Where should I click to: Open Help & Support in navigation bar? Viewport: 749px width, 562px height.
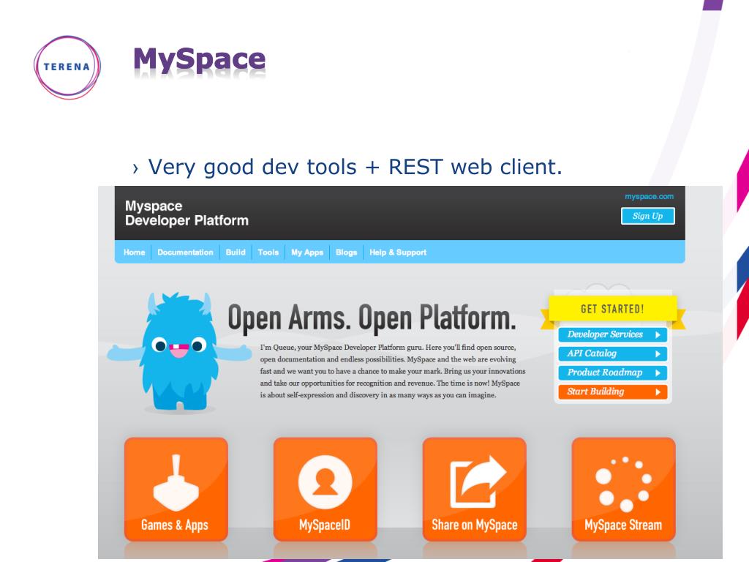tap(398, 252)
